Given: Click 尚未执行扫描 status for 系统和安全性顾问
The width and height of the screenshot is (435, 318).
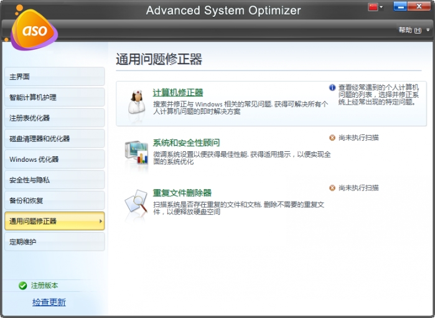Looking at the screenshot, I should click(358, 138).
